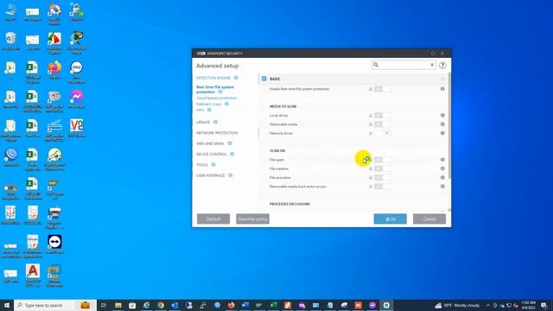The width and height of the screenshot is (553, 311).
Task: Toggle the File open switch
Action: (x=382, y=160)
